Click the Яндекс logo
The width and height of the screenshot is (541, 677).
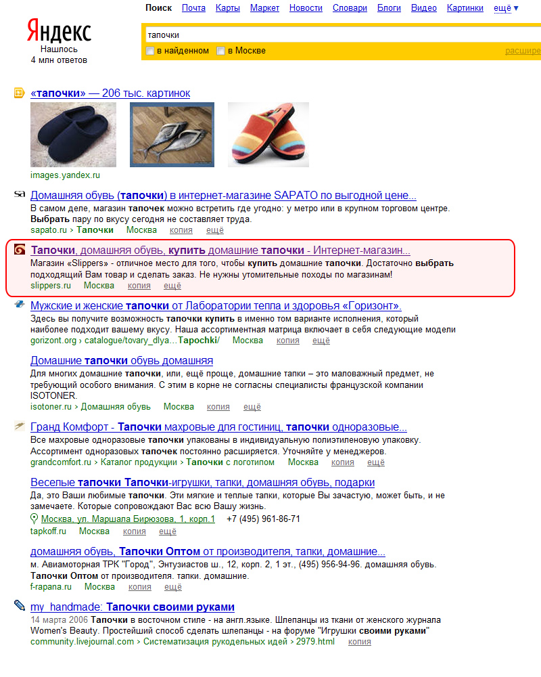tap(59, 31)
